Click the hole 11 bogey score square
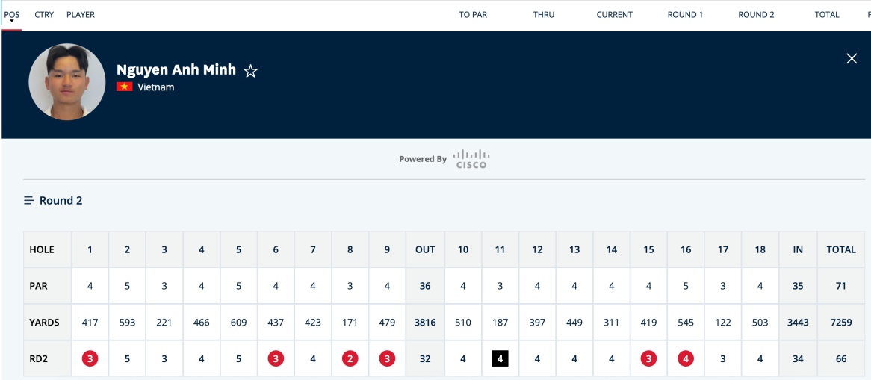 coord(500,359)
